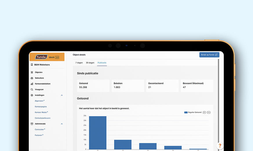Open the Algemeen settings link
The width and height of the screenshot is (253, 151).
coord(39,101)
